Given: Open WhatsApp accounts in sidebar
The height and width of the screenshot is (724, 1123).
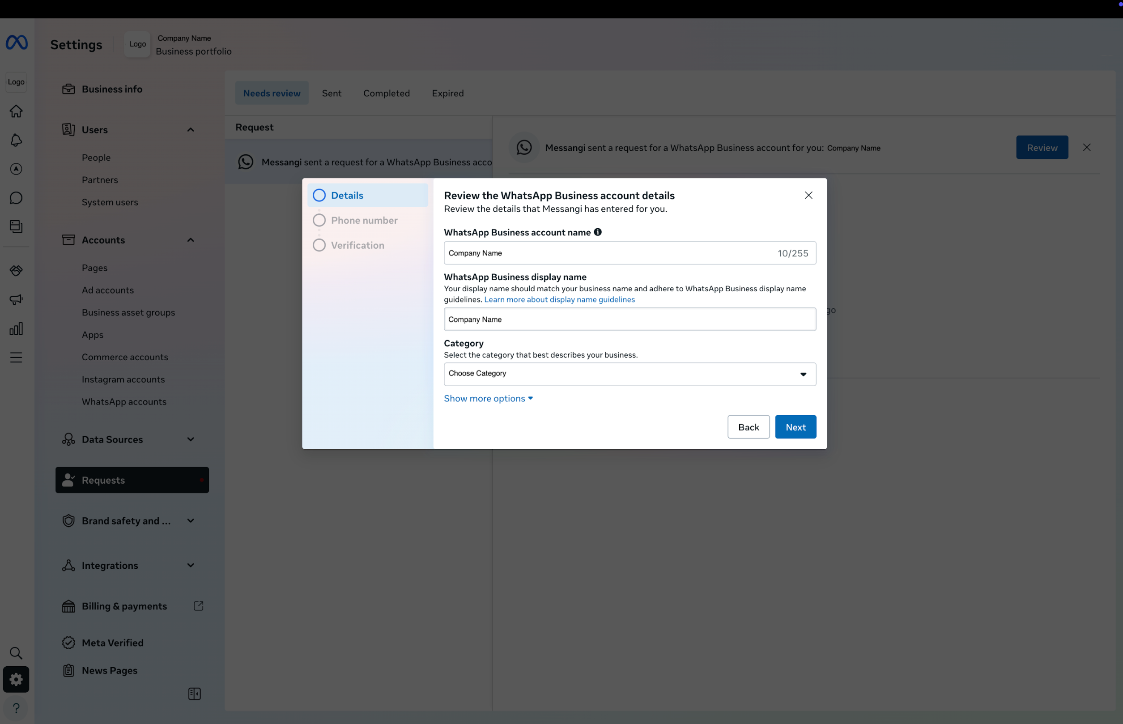Looking at the screenshot, I should [124, 401].
